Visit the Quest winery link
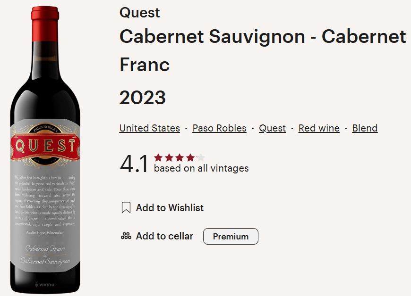This screenshot has width=411, height=296. point(272,128)
